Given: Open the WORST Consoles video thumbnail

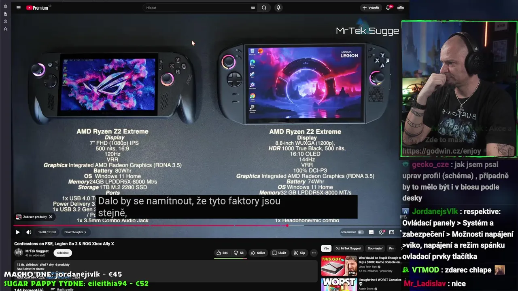Looking at the screenshot, I should pyautogui.click(x=339, y=284).
